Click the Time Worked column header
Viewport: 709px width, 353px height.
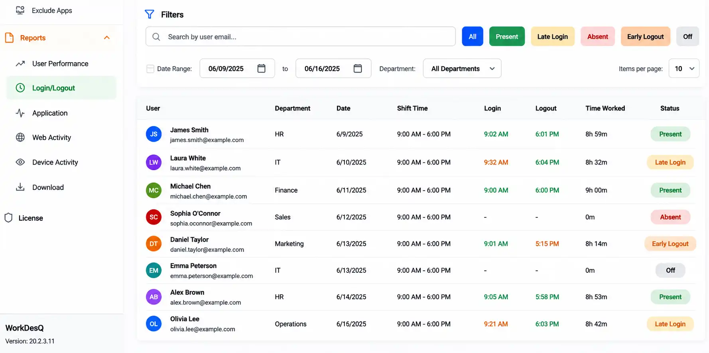[605, 108]
